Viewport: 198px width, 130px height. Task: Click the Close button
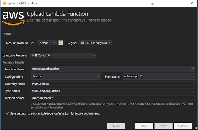pyautogui.click(x=116, y=126)
